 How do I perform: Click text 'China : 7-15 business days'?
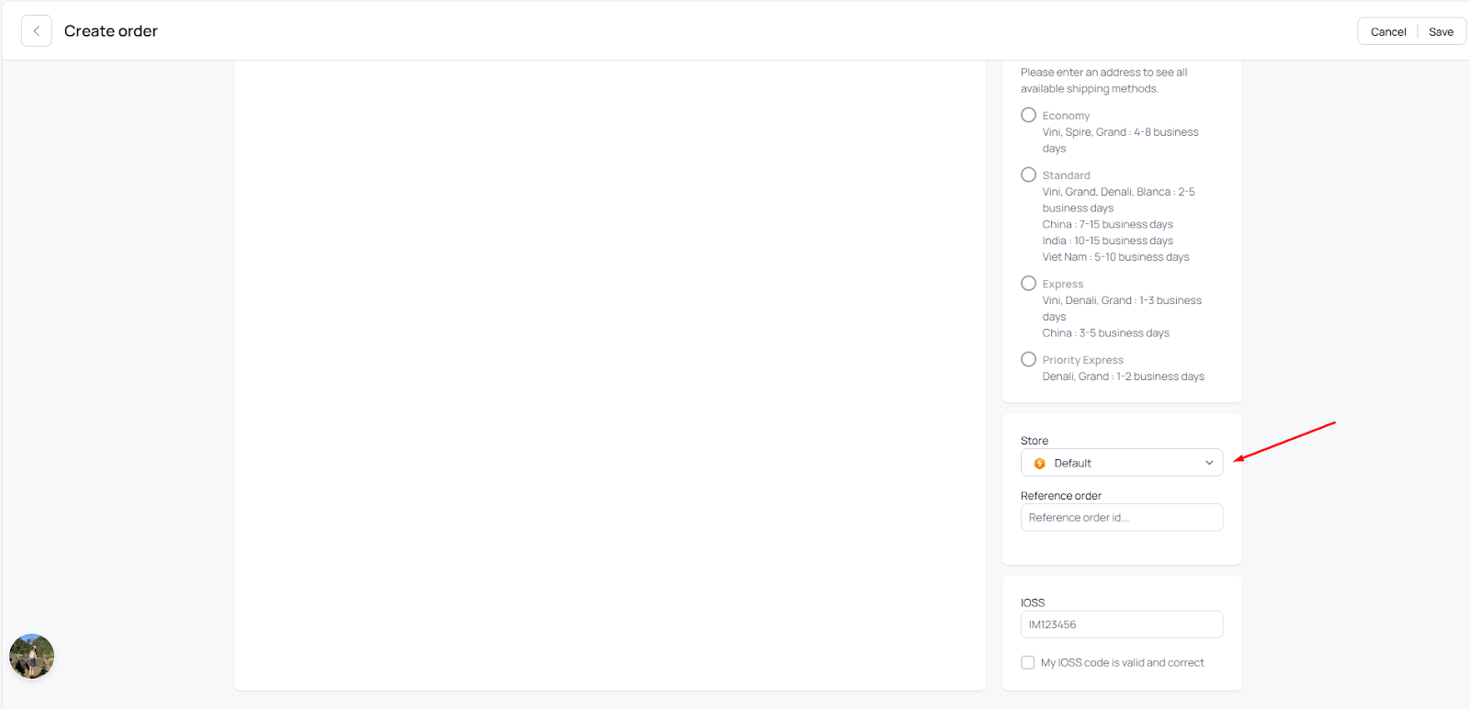pos(1107,224)
